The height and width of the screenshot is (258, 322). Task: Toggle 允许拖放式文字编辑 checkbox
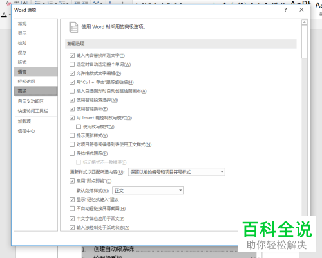coord(72,73)
